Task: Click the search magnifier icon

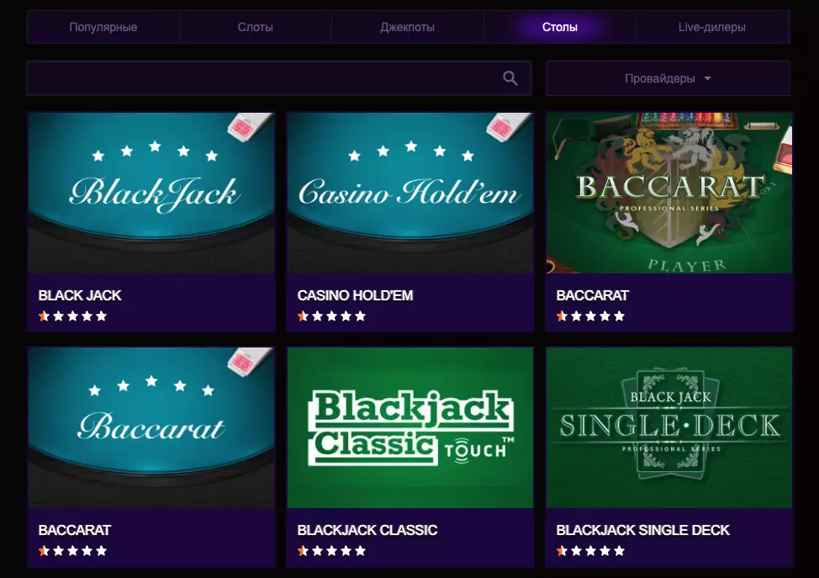Action: point(510,78)
